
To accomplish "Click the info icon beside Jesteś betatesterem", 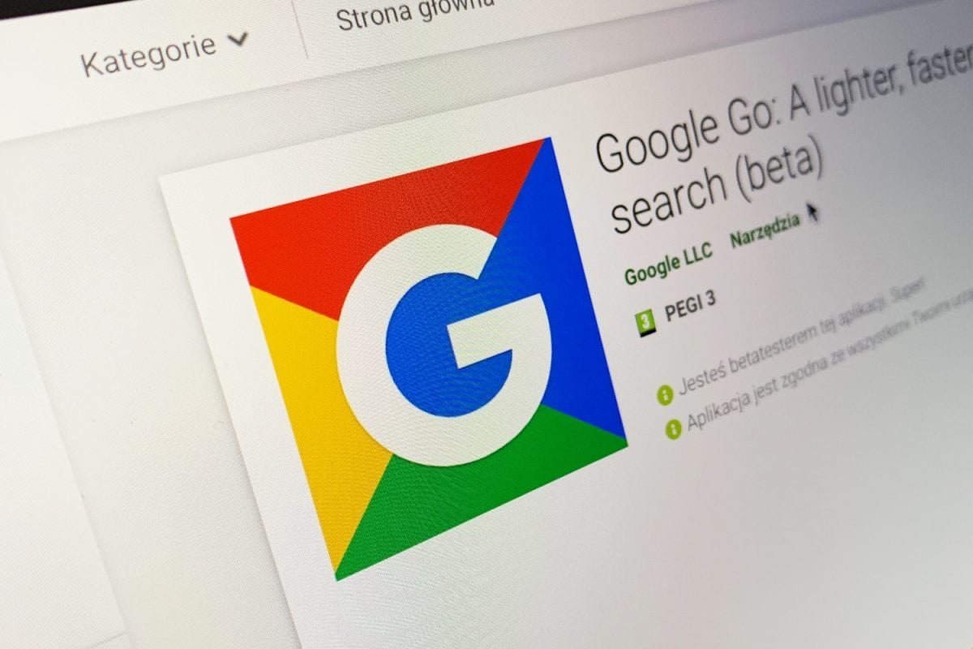I will click(x=666, y=396).
